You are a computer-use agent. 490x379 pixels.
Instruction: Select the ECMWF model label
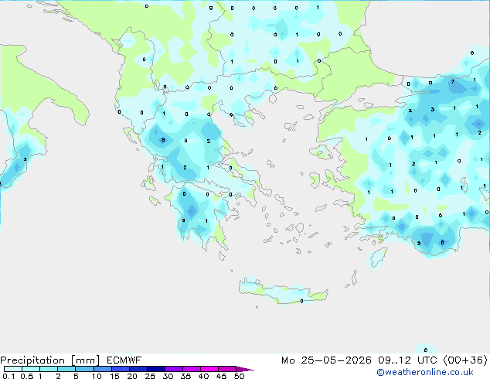click(x=124, y=360)
